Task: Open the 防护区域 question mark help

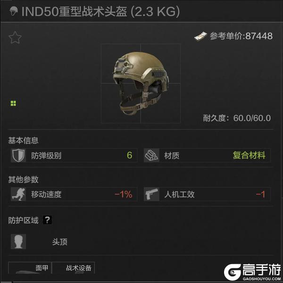Action: click(47, 220)
